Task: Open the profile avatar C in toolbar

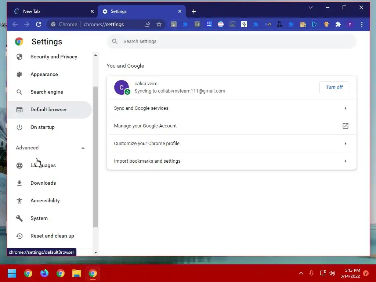Action: pyautogui.click(x=350, y=24)
